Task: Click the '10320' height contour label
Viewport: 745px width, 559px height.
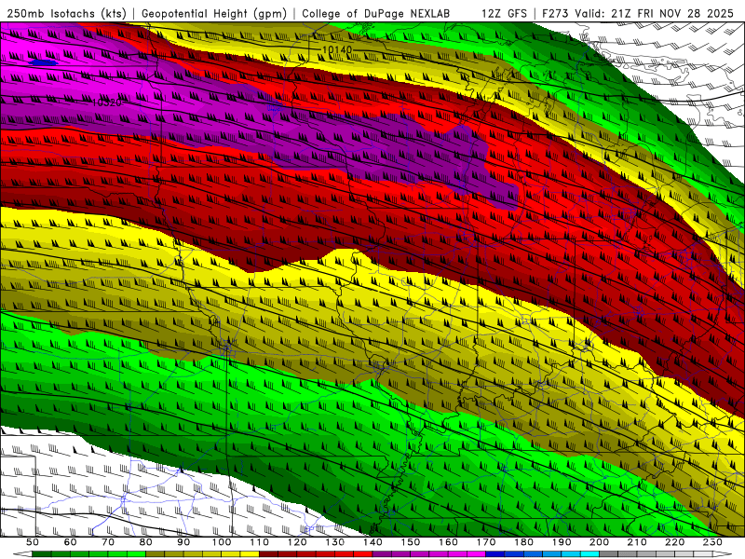Action: 106,102
